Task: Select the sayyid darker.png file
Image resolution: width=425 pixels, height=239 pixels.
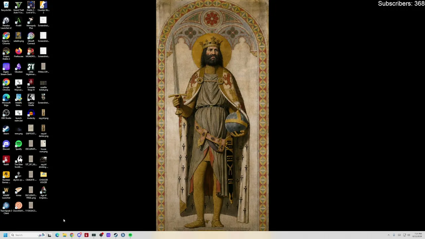Action: pyautogui.click(x=43, y=131)
